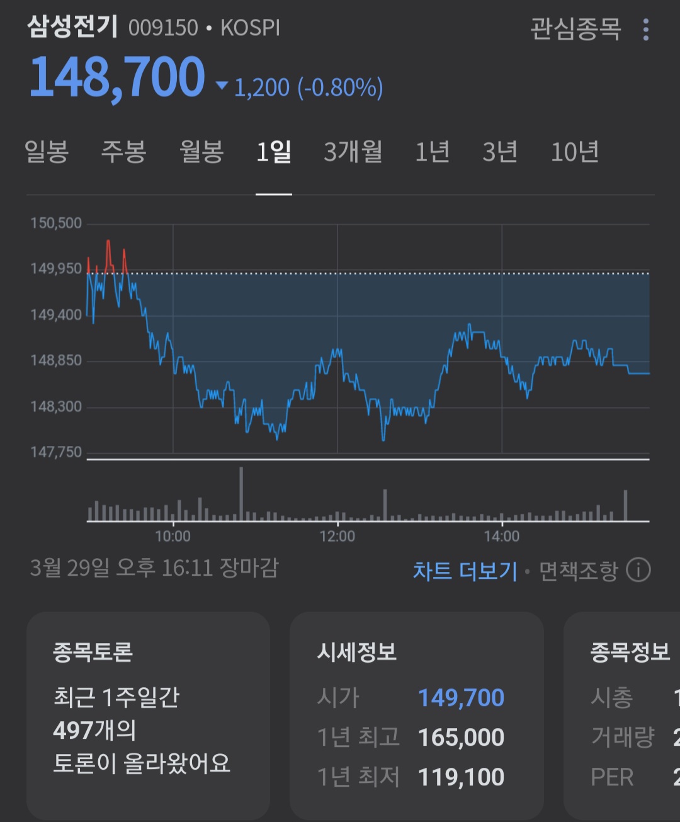Tap the 148,850 y-axis label
This screenshot has width=680, height=822.
point(56,361)
